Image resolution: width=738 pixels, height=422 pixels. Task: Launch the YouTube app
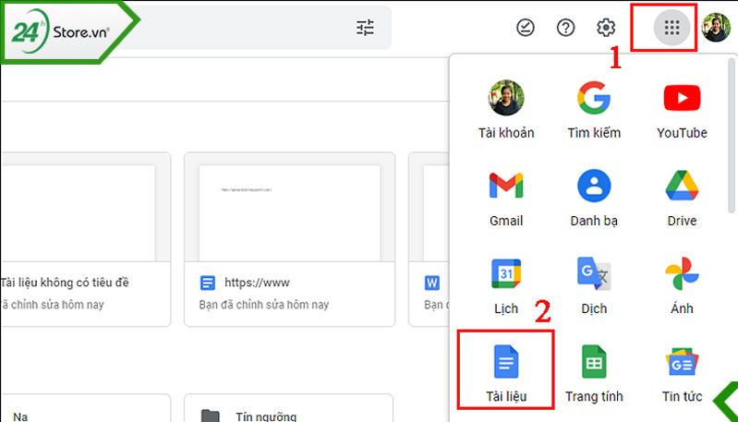pyautogui.click(x=682, y=110)
